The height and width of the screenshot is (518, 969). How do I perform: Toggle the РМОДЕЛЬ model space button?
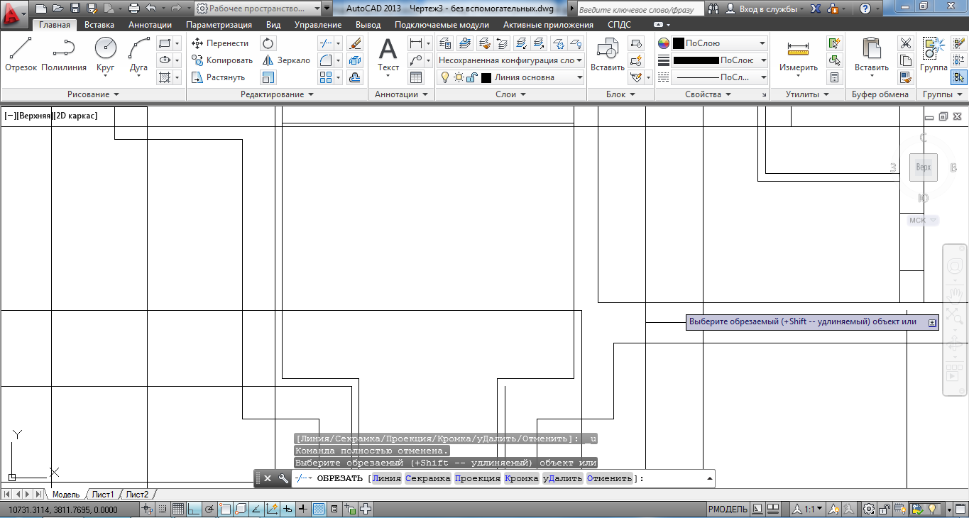click(x=728, y=509)
